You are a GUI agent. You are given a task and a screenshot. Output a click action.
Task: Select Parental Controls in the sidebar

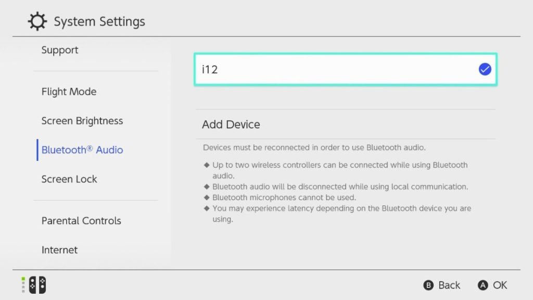[x=81, y=221]
